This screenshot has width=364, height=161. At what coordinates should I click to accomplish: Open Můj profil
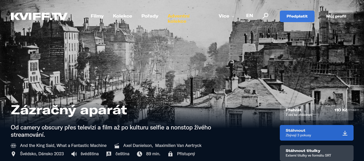pyautogui.click(x=336, y=16)
